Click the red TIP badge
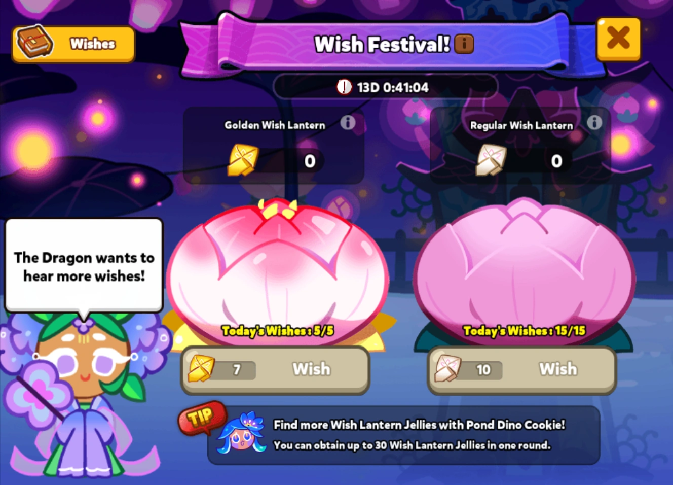The width and height of the screenshot is (673, 485). (202, 418)
